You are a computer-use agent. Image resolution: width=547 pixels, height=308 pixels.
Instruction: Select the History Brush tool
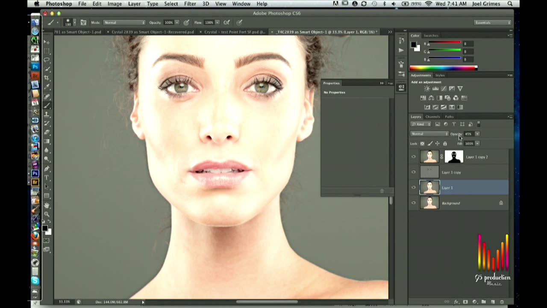47,123
